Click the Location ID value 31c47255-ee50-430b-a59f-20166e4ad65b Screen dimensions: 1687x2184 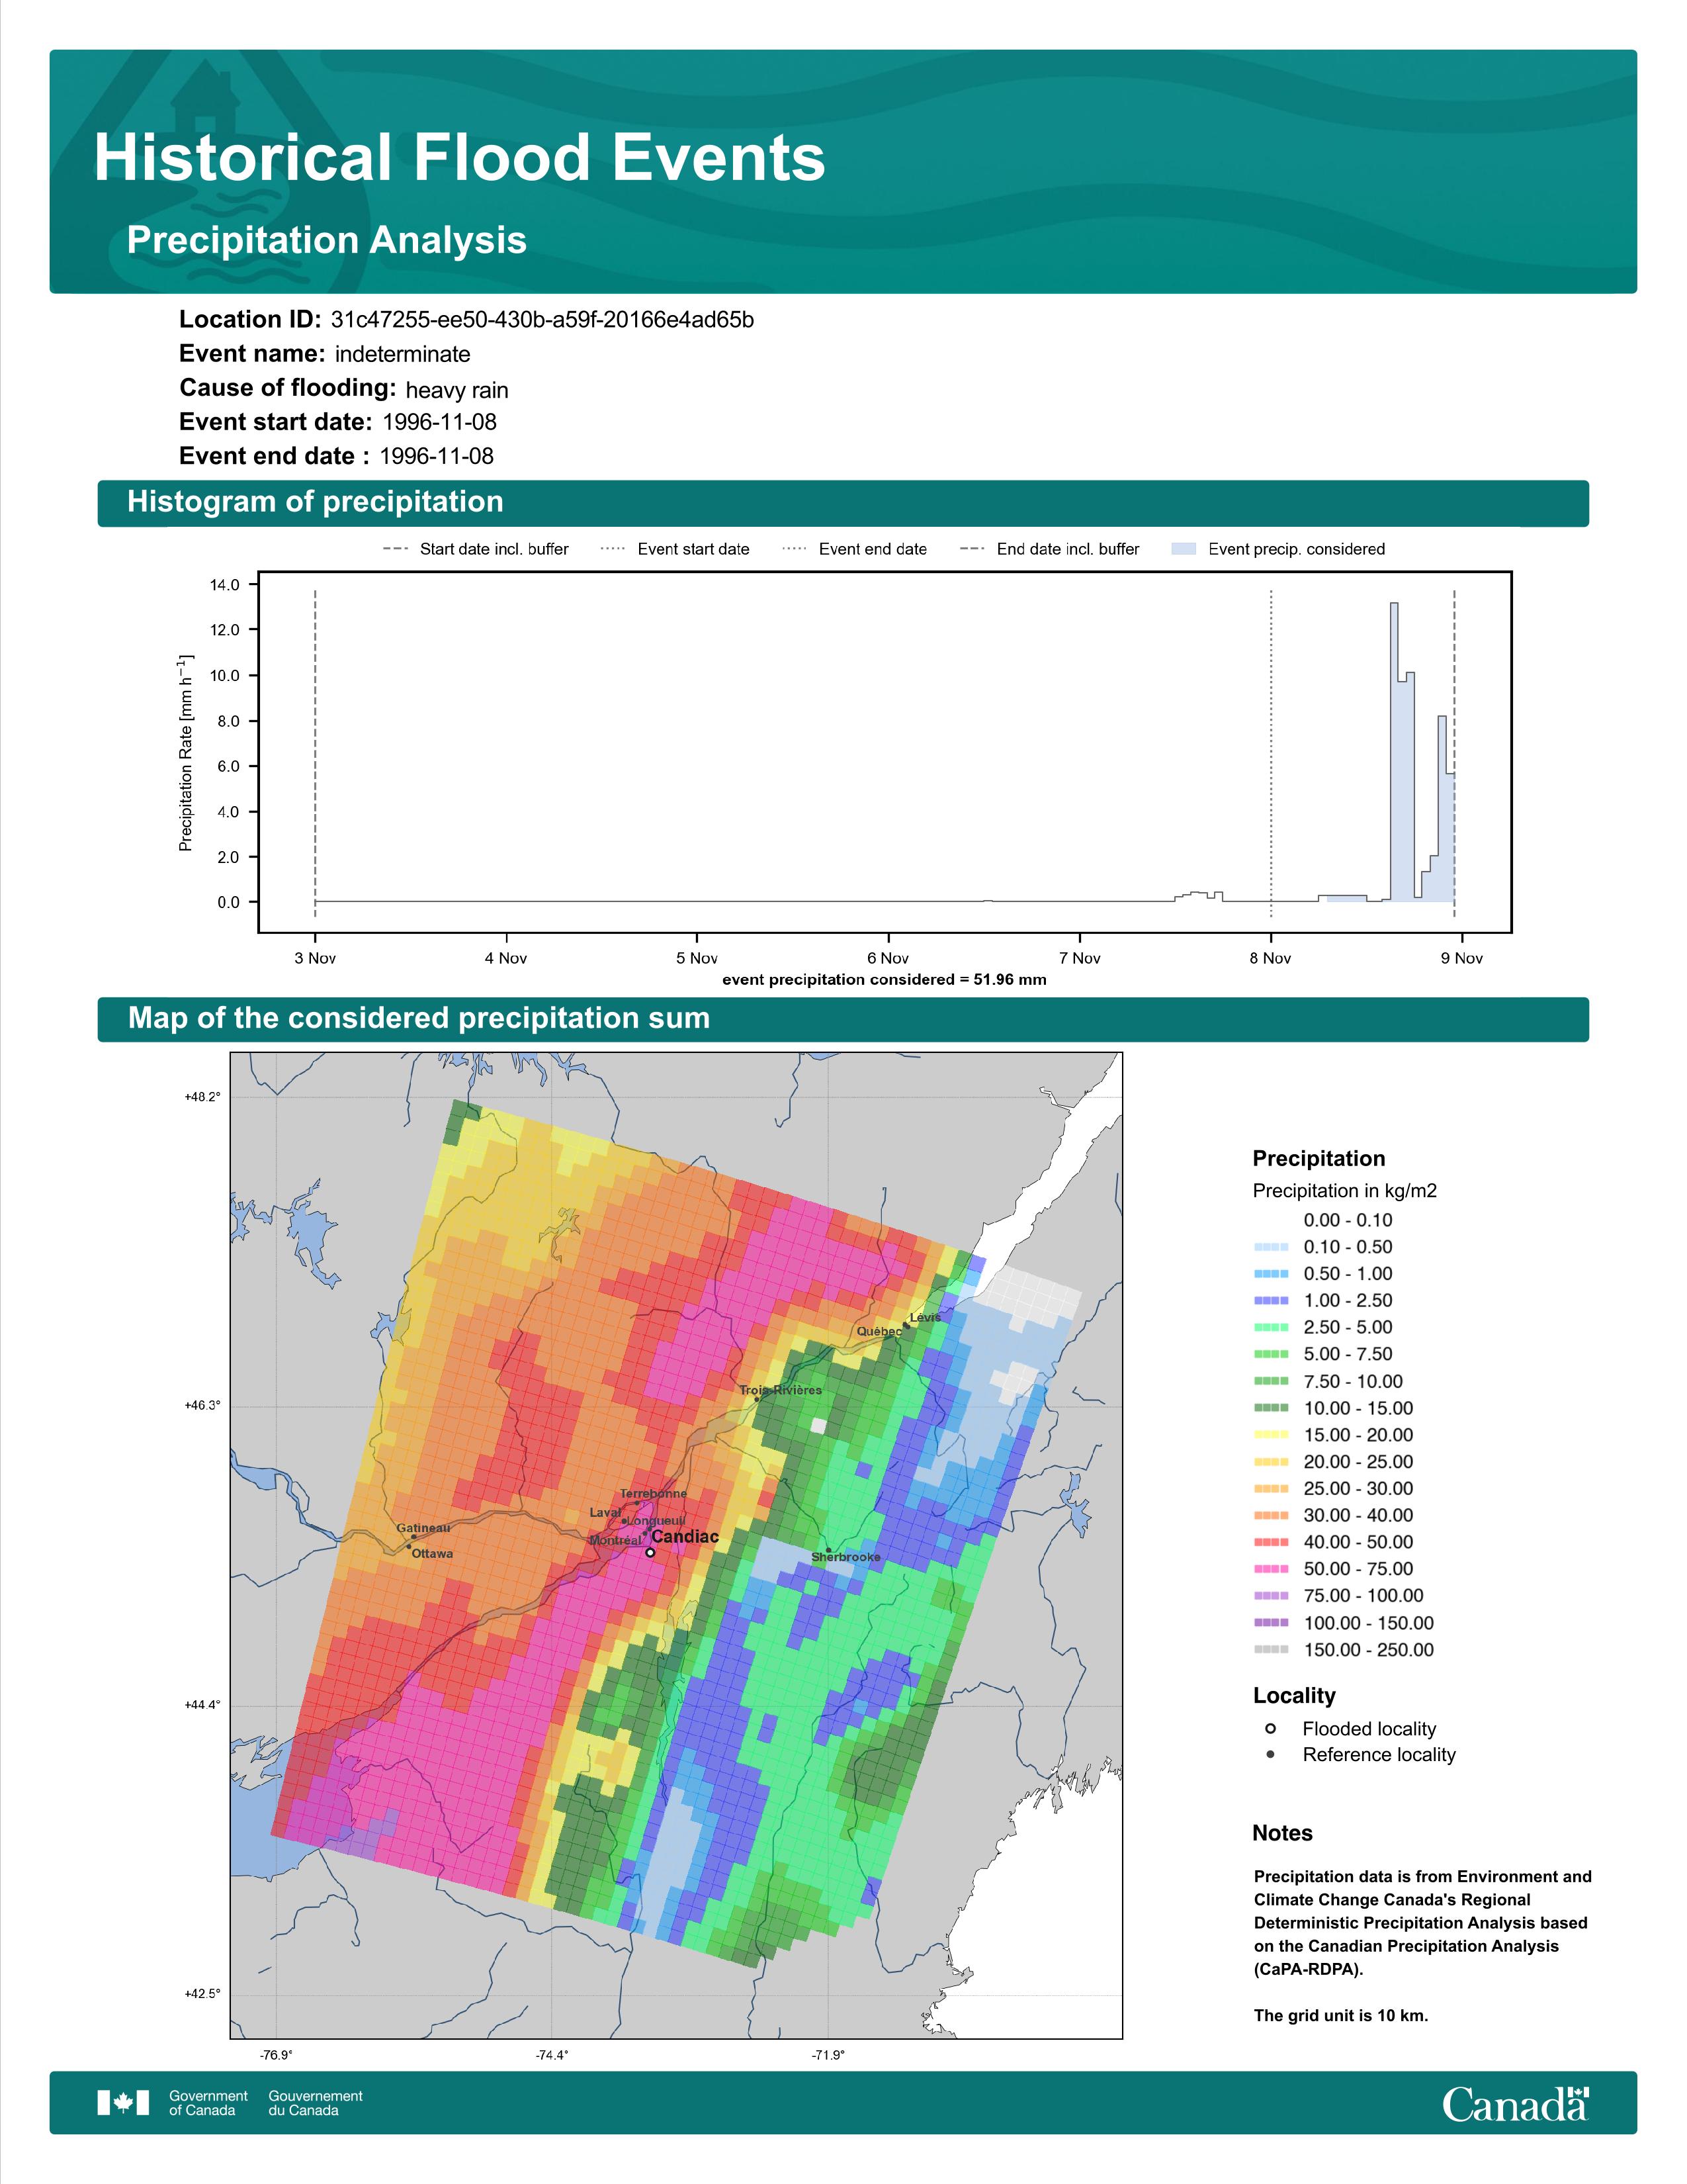[542, 320]
